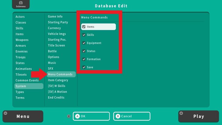
Task: Click the Cancel button
Action: [132, 116]
